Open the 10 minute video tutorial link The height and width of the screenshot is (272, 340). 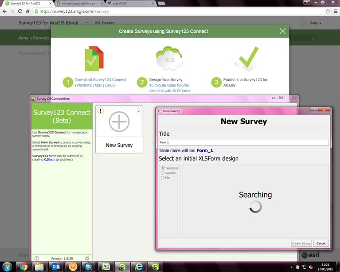[169, 85]
